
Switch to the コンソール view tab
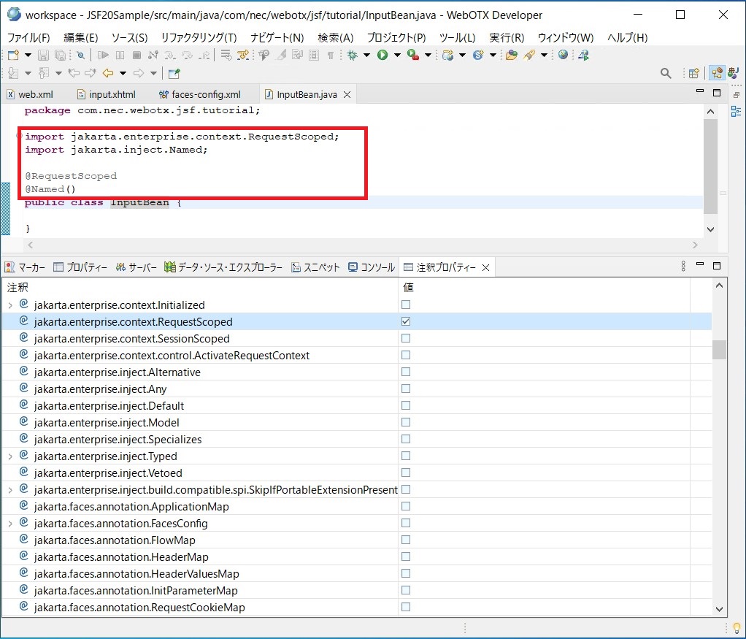372,267
